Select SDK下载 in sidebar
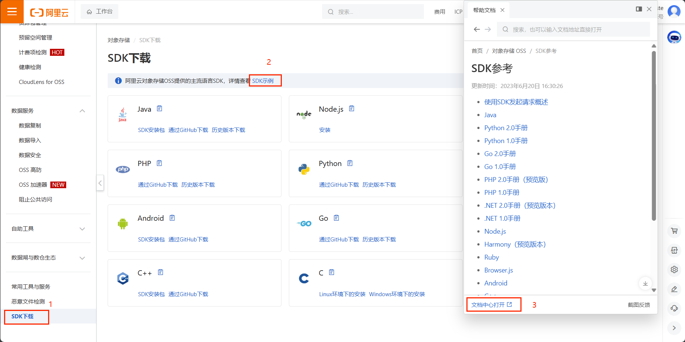Viewport: 685px width, 342px height. click(x=23, y=316)
